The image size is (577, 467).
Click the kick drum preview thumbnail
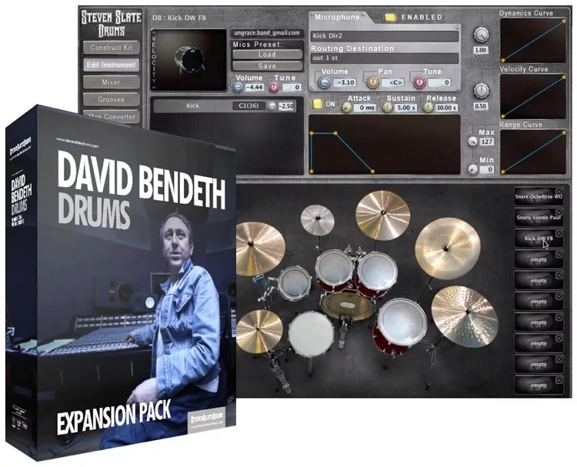188,60
